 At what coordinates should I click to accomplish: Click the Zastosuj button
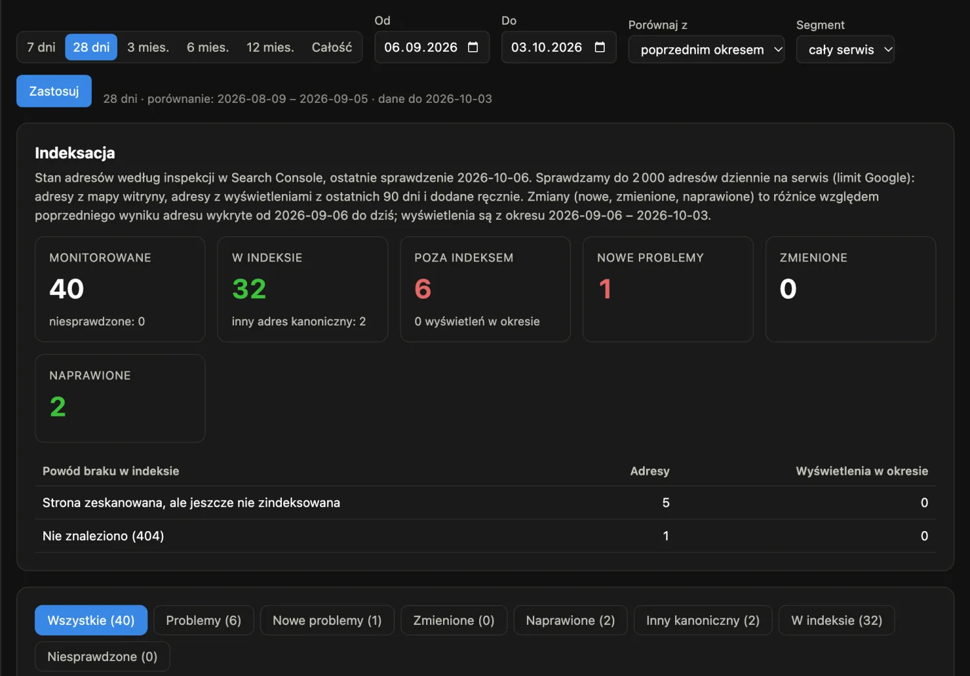tap(54, 91)
